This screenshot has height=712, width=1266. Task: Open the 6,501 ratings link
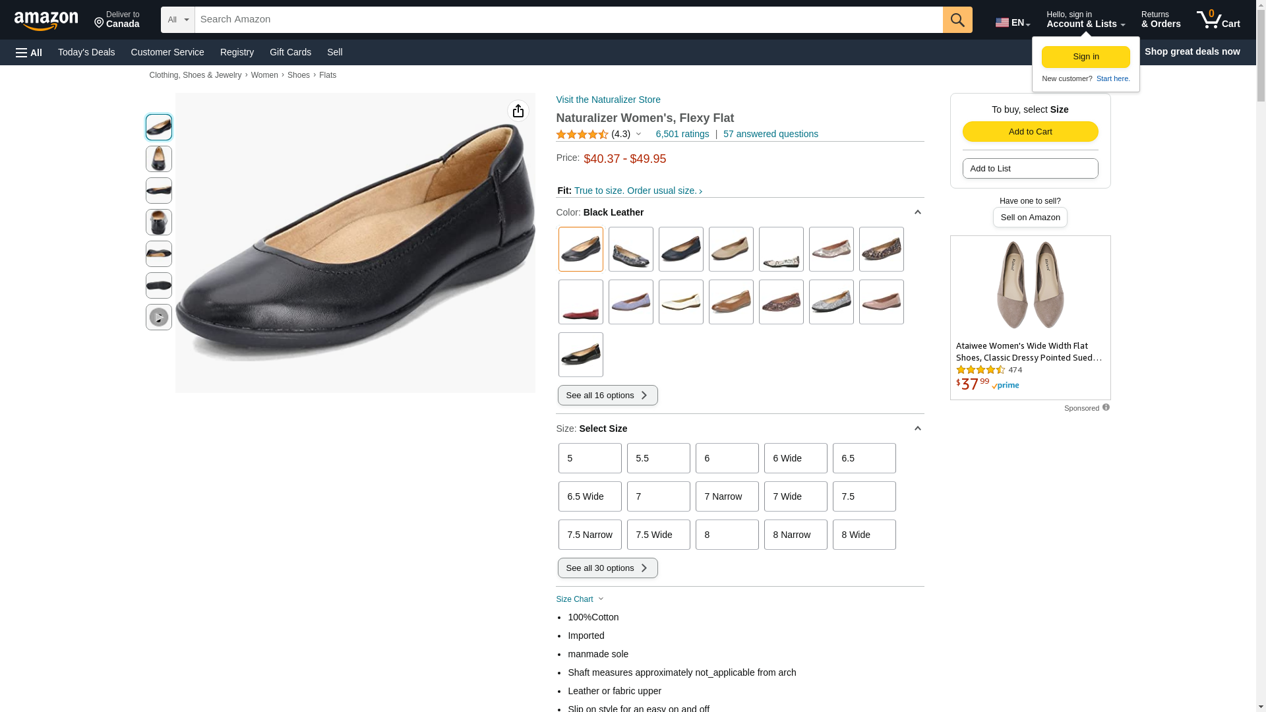(x=682, y=134)
